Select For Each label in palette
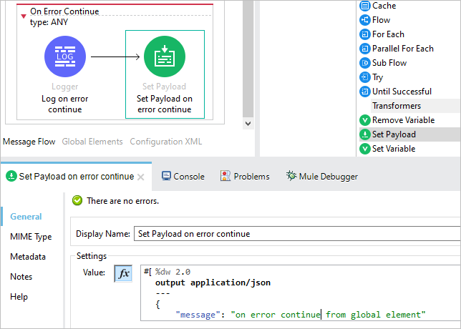 [x=388, y=34]
